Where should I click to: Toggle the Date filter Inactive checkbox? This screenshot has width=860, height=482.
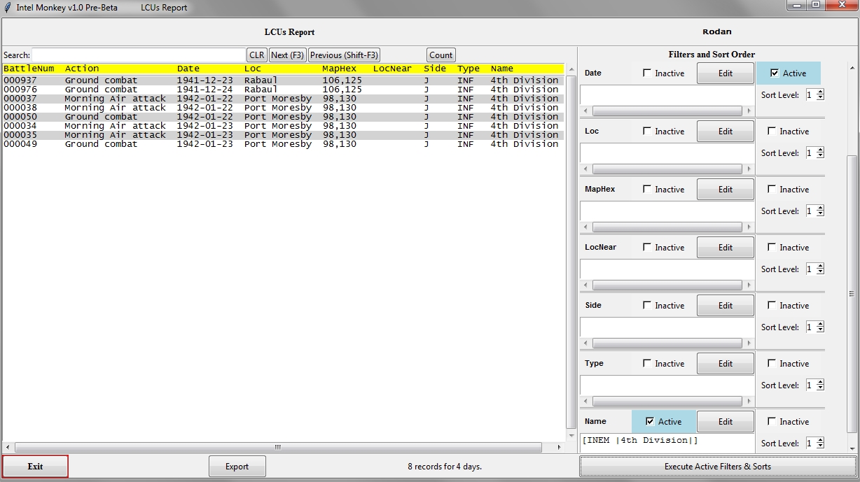(x=646, y=73)
